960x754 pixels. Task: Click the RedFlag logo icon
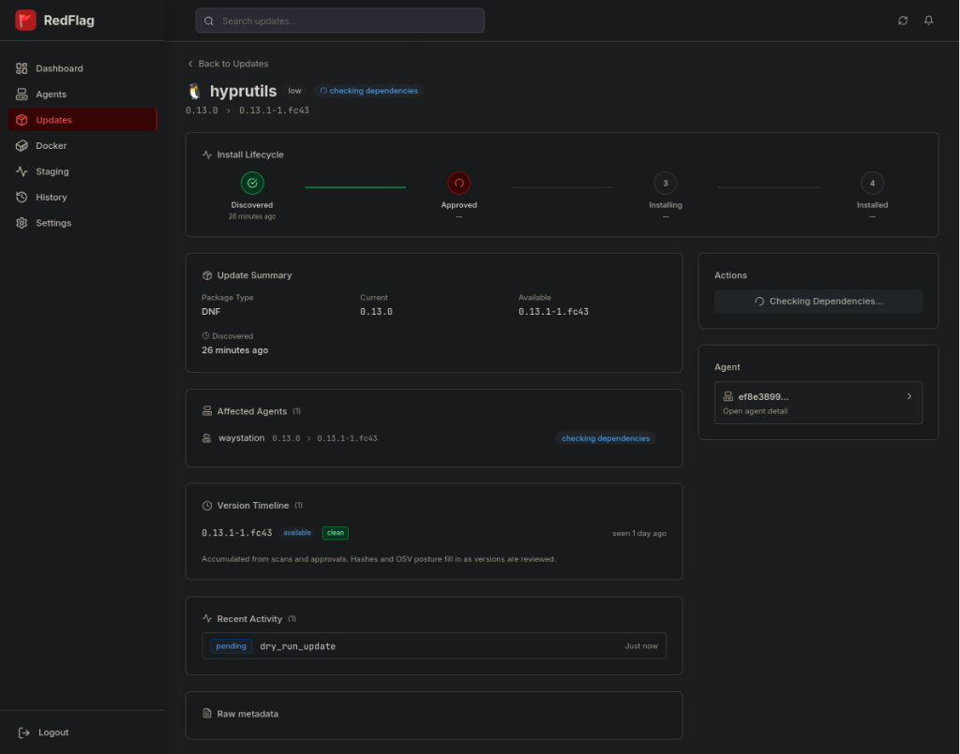click(25, 21)
